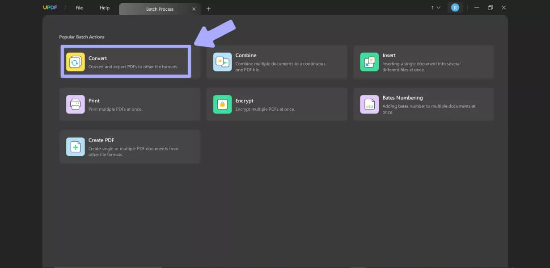Click the Encrypt lock icon
550x268 pixels.
222,104
